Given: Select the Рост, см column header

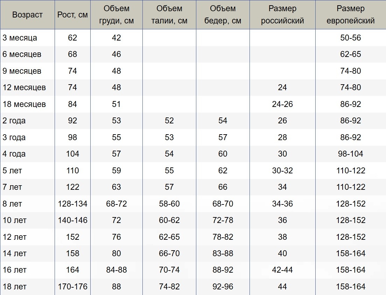Looking at the screenshot, I should (x=73, y=15).
